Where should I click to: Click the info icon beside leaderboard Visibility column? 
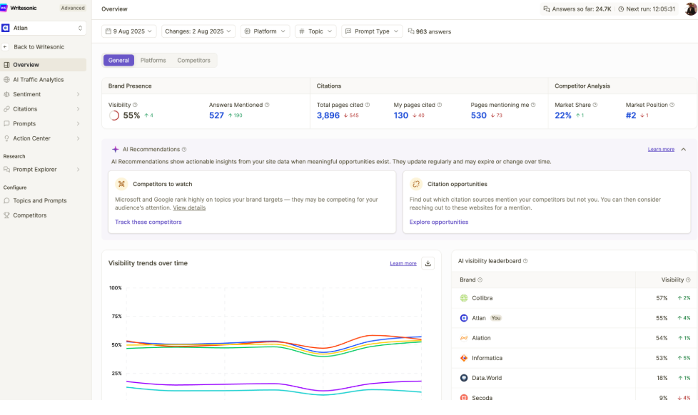pyautogui.click(x=688, y=280)
